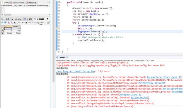Select the (NULL) cell in the account column
This screenshot has width=183, height=108.
tap(17, 33)
